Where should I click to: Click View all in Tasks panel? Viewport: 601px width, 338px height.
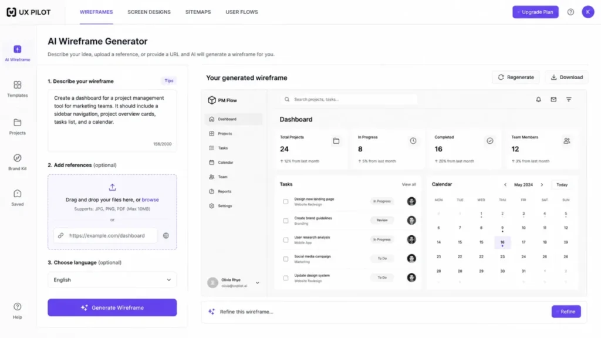tap(408, 184)
